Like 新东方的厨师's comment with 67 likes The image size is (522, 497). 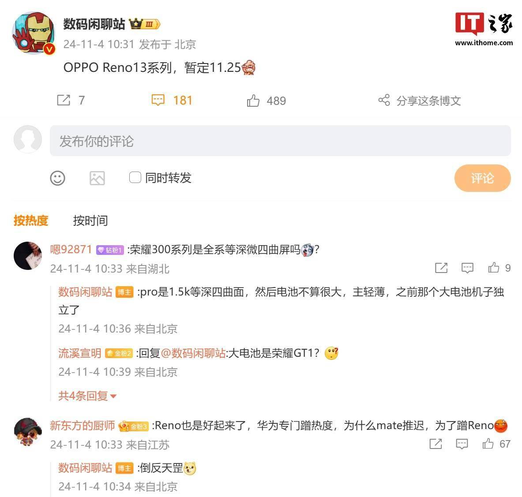click(488, 444)
